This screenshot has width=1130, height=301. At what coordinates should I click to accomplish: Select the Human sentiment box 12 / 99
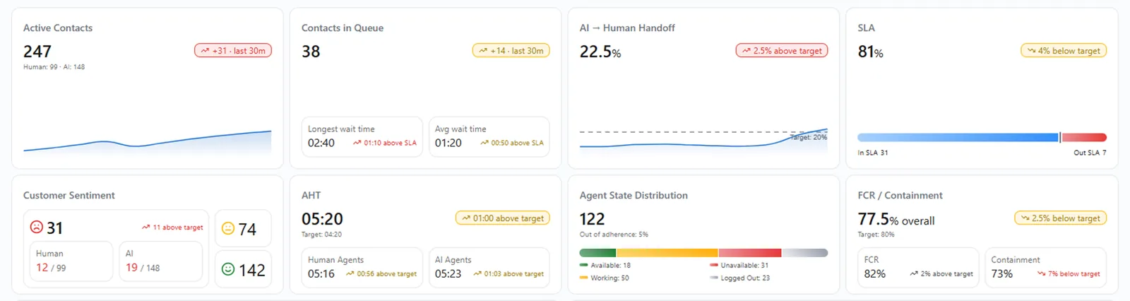pos(71,261)
